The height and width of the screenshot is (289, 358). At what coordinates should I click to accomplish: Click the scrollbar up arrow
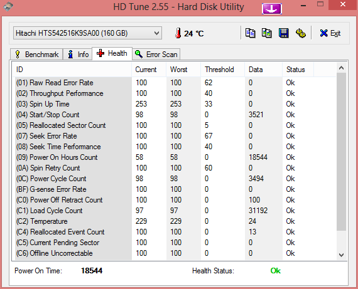(341, 68)
